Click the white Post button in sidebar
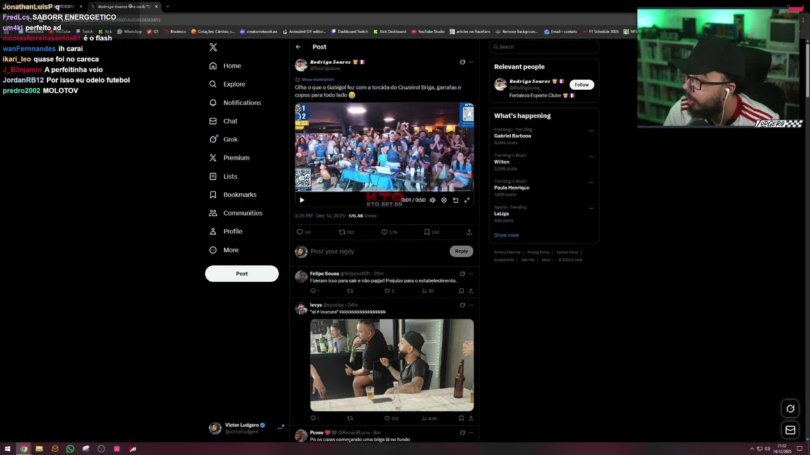This screenshot has height=455, width=810. (242, 274)
